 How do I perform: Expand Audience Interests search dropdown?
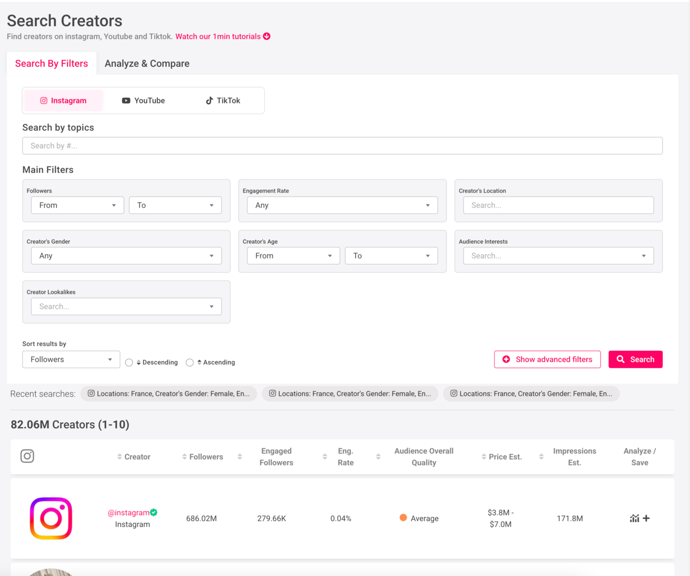(x=559, y=256)
